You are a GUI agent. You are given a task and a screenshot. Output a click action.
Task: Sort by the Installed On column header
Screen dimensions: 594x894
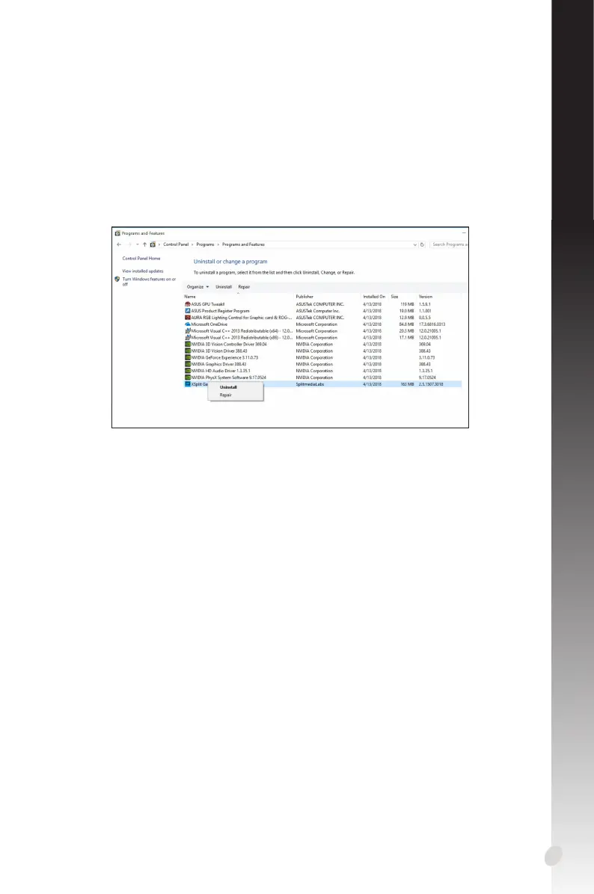374,297
